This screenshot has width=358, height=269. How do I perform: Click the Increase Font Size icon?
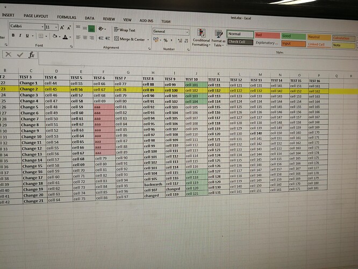coord(63,27)
